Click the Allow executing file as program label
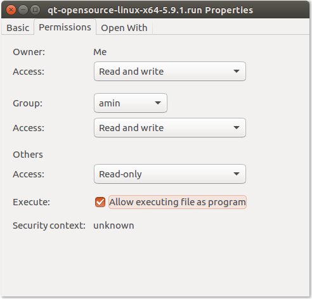The width and height of the screenshot is (312, 299). (178, 202)
